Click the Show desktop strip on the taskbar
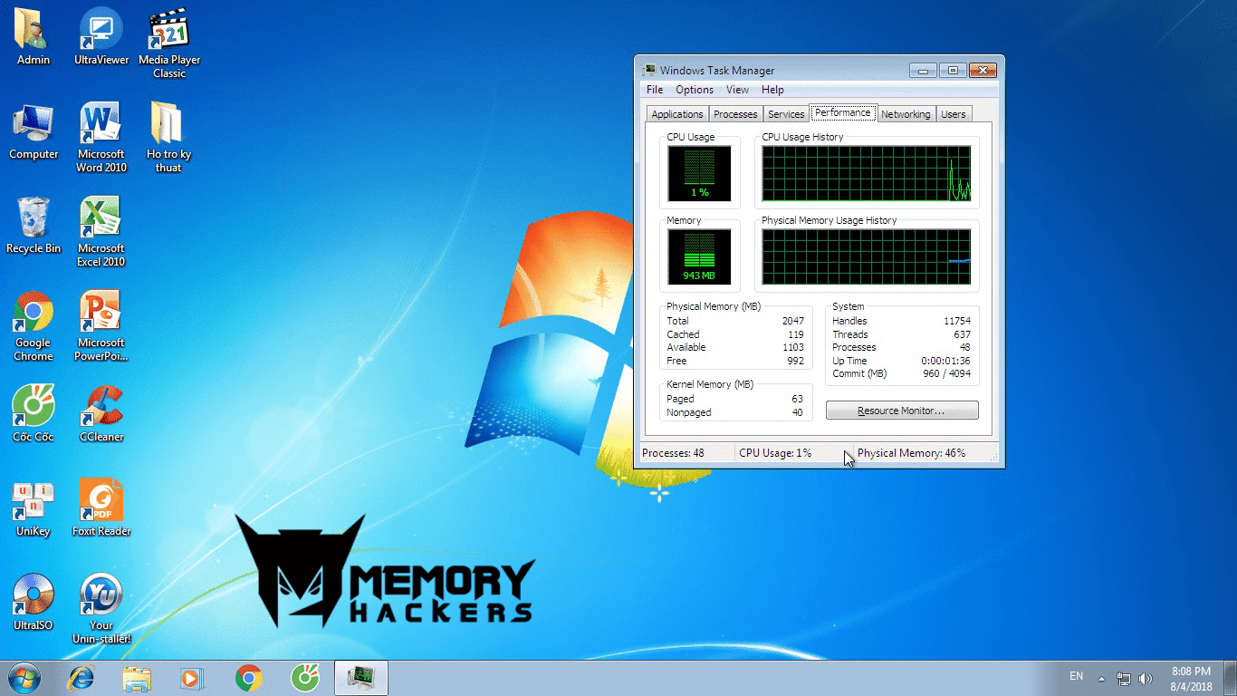This screenshot has height=696, width=1237. [x=1230, y=678]
